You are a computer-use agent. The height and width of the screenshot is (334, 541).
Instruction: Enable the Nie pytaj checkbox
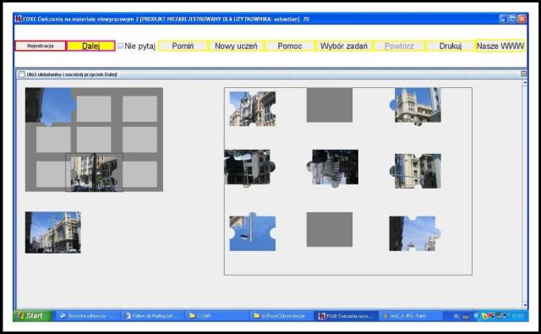(x=120, y=46)
